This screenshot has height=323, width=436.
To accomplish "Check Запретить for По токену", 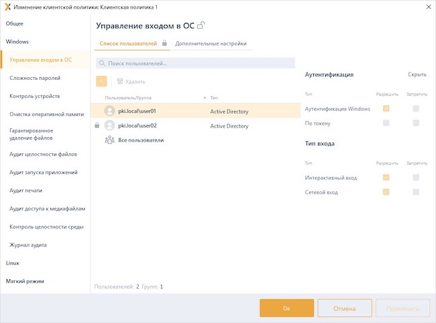I will pos(416,123).
